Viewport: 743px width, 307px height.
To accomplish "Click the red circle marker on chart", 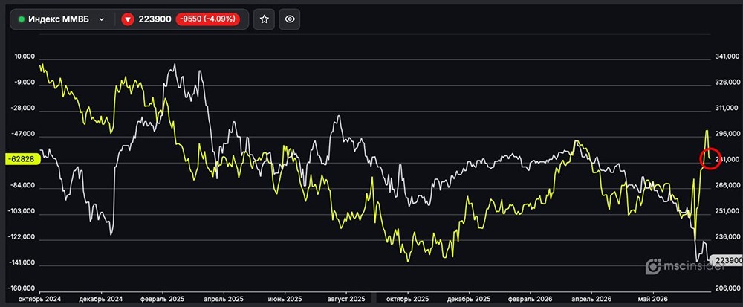I will point(711,158).
